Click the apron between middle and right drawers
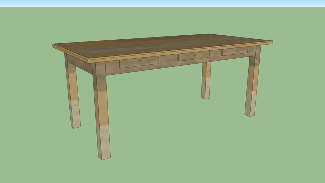325x183 pixels. pos(215,54)
